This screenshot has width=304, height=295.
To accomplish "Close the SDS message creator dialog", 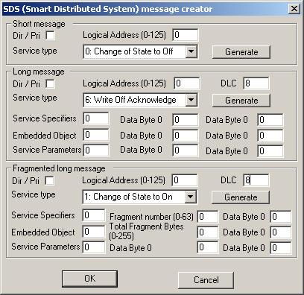I will 294,9.
